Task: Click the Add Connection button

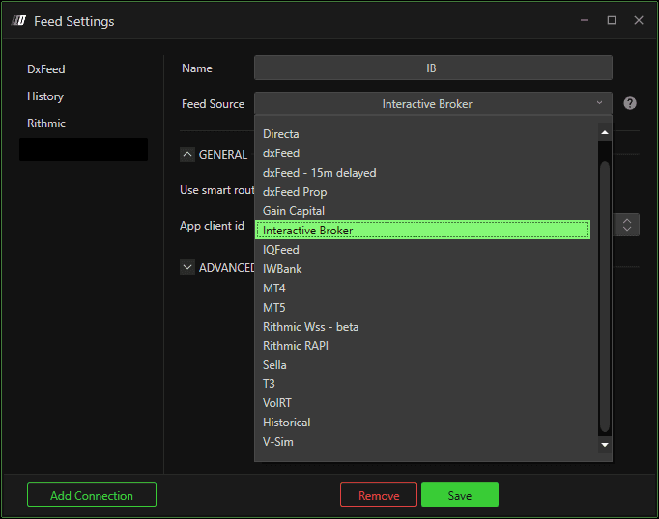Action: 92,495
